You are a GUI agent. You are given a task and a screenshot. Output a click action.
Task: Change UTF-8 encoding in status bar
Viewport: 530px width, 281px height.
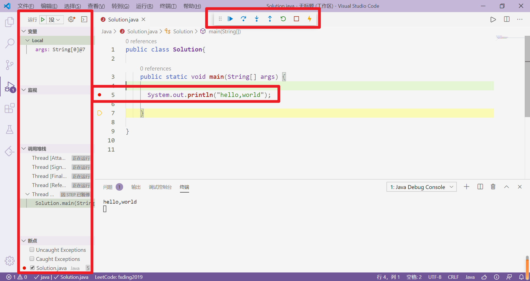(x=435, y=277)
